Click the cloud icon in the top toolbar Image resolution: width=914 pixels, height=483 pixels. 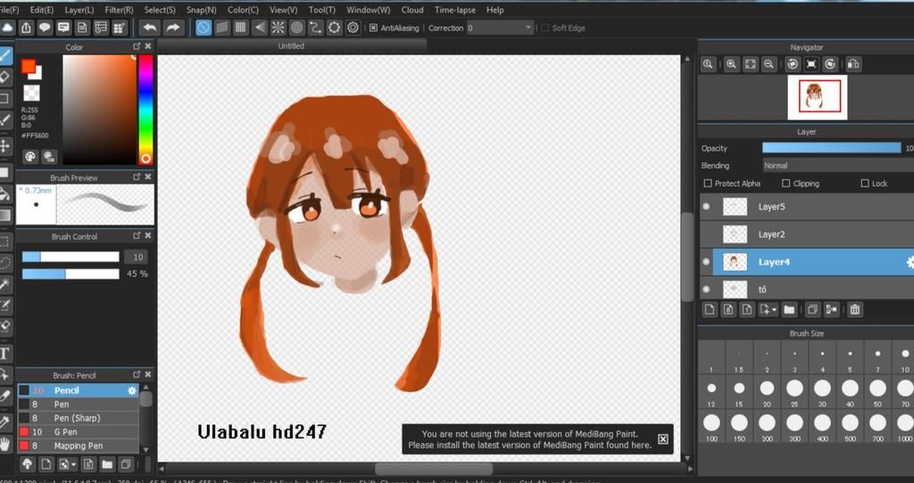[7, 28]
